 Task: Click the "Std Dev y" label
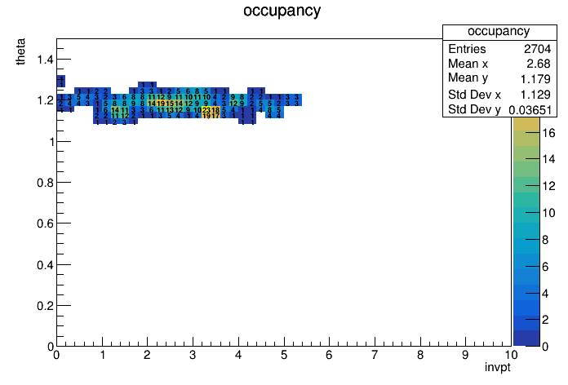(474, 109)
